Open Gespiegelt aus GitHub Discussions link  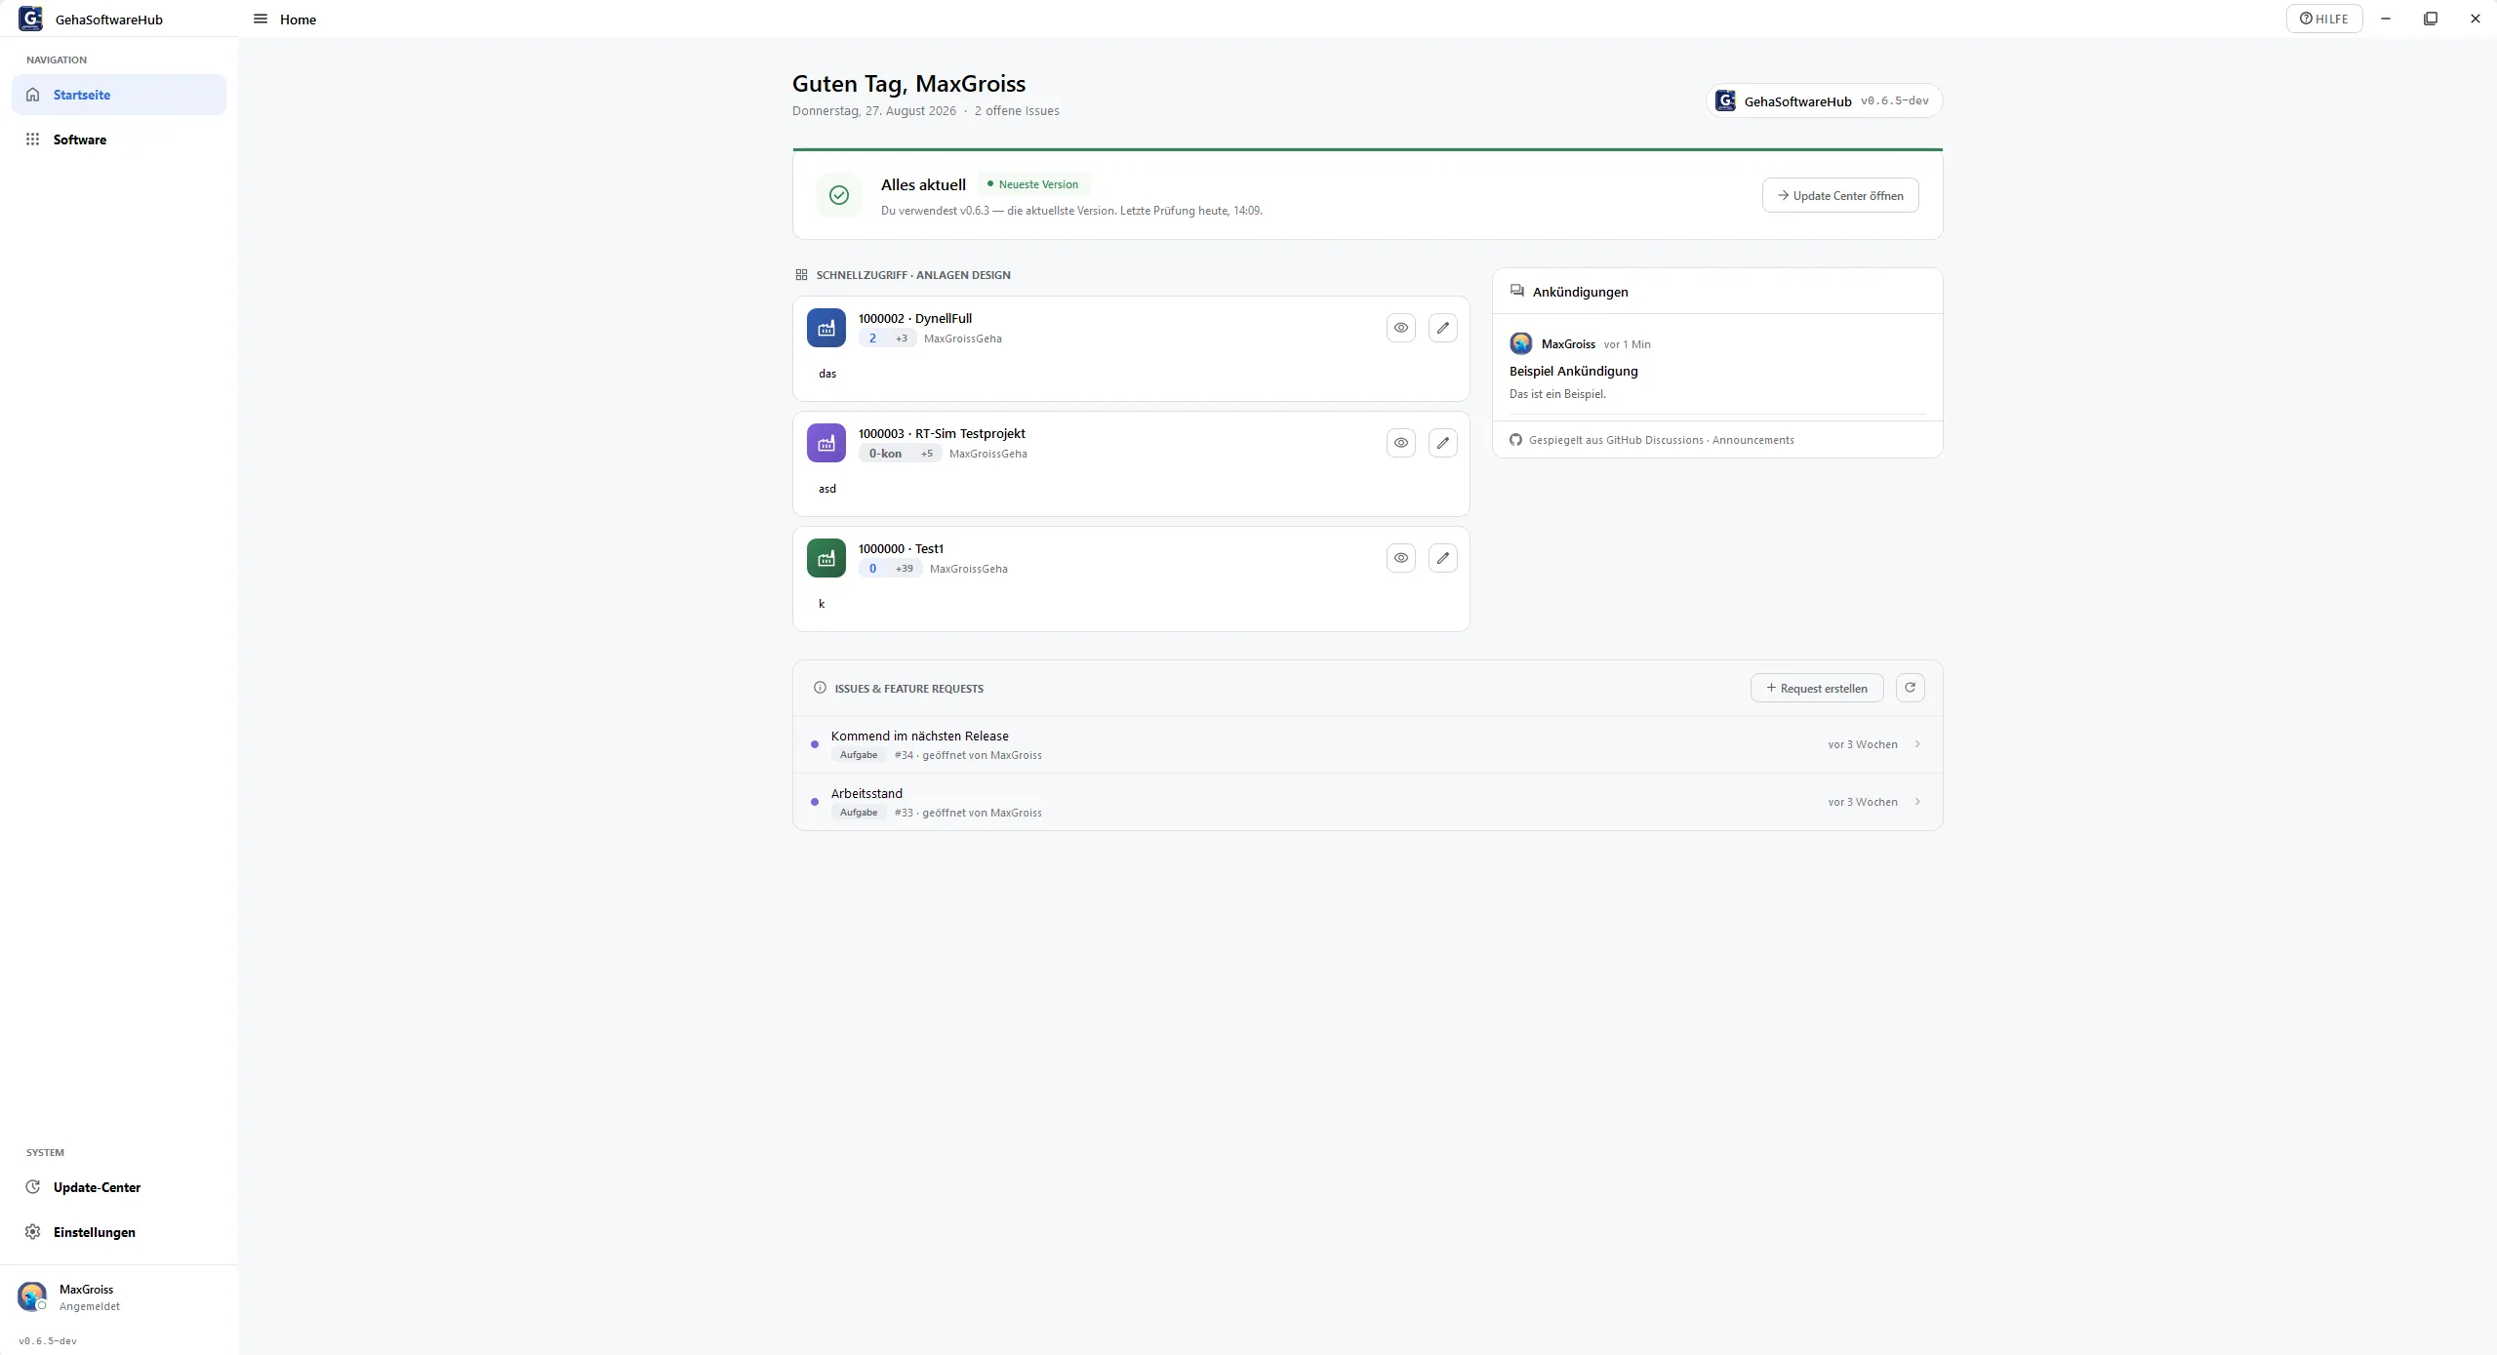[1661, 440]
